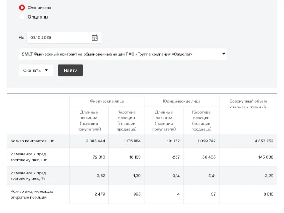The width and height of the screenshot is (284, 213).
Task: Click the percent value 3,29
Action: 269,176
